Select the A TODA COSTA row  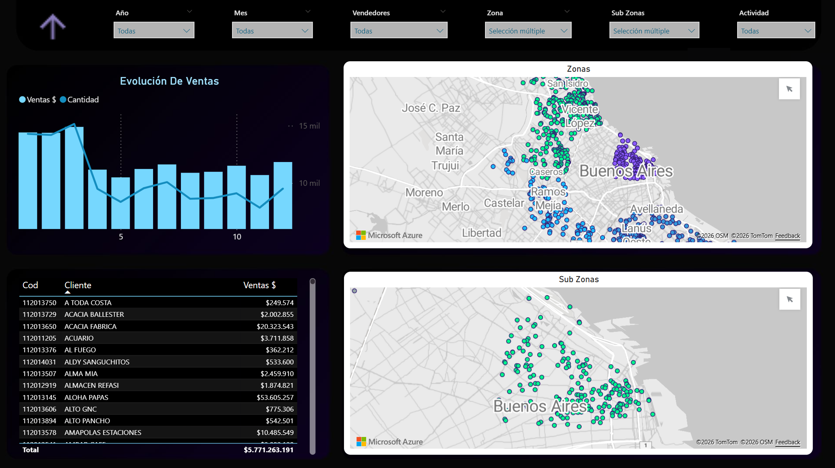pos(158,303)
